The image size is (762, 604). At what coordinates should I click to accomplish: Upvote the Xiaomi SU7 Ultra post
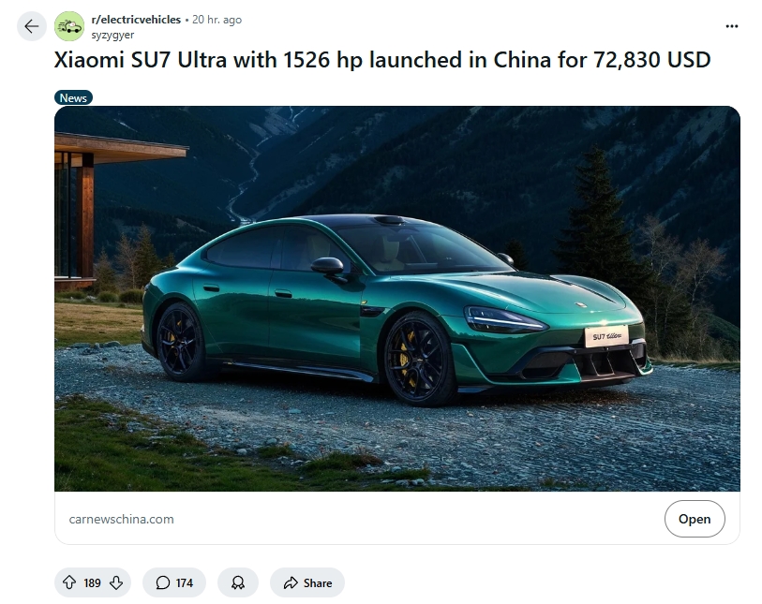point(69,582)
